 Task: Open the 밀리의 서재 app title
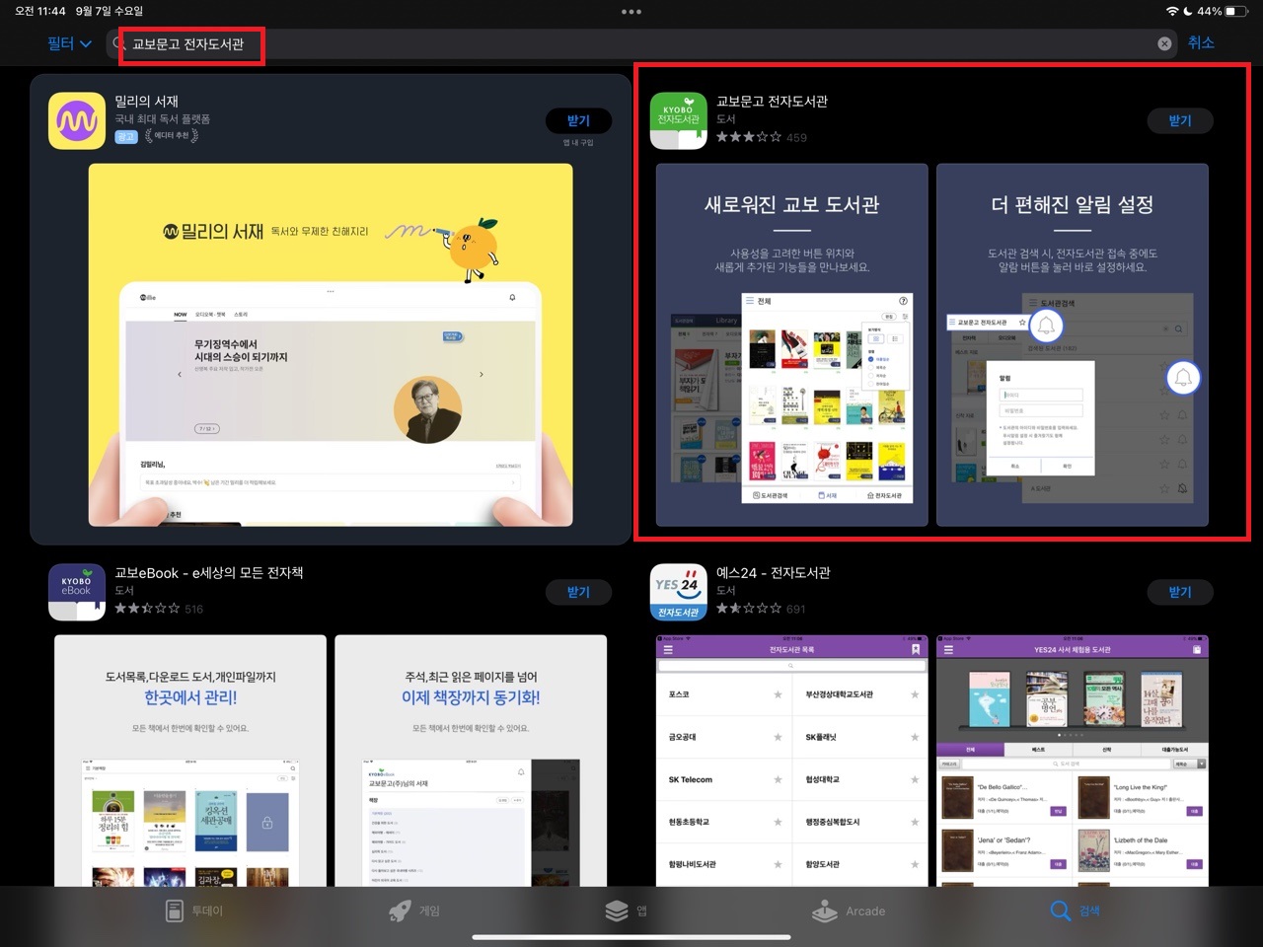coord(146,102)
